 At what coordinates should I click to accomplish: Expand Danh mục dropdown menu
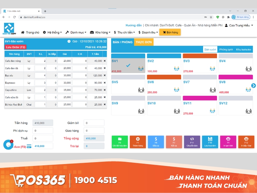(x=76, y=32)
